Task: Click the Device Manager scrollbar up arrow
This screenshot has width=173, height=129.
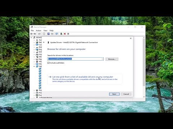Action: pos(144,38)
